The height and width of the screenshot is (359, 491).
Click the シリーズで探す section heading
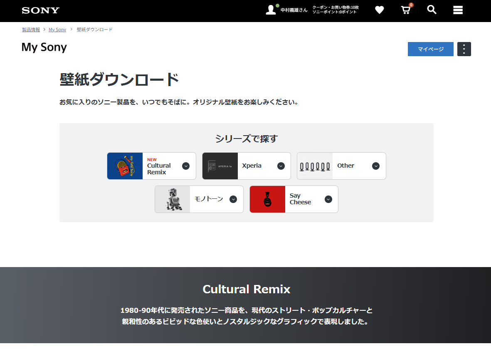tap(247, 139)
